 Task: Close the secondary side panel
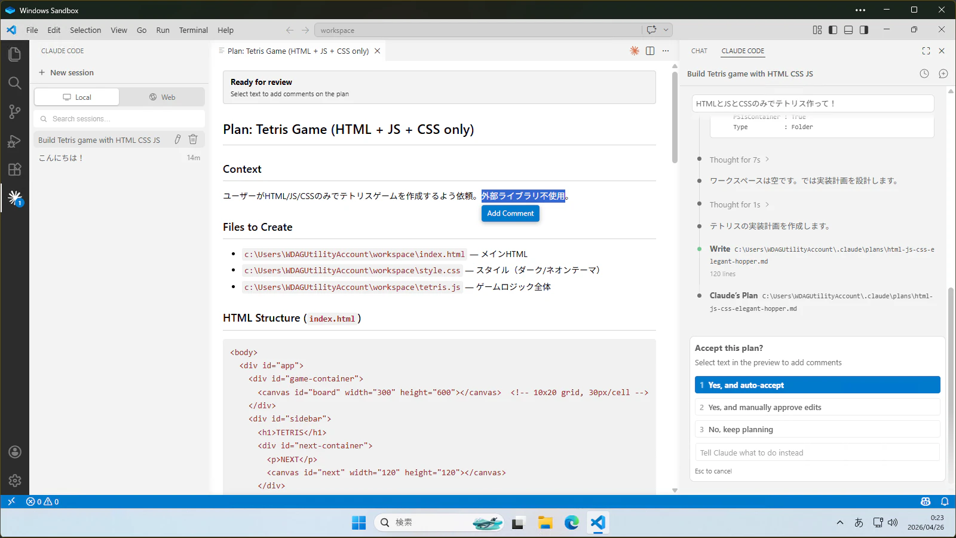[942, 51]
